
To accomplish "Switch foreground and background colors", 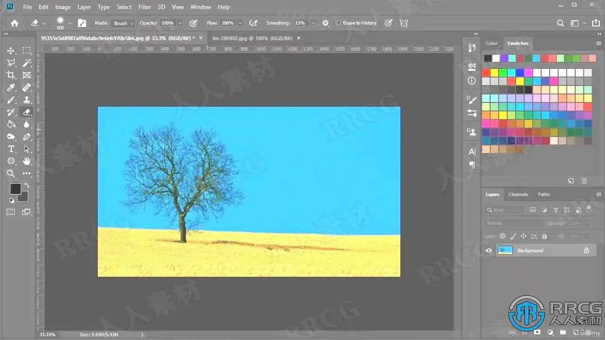I will click(x=26, y=185).
